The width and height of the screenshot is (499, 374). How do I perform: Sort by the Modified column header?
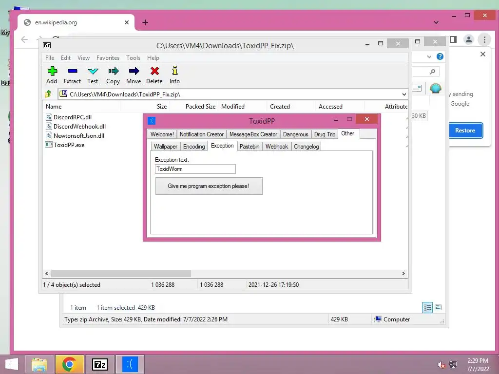[x=243, y=107]
